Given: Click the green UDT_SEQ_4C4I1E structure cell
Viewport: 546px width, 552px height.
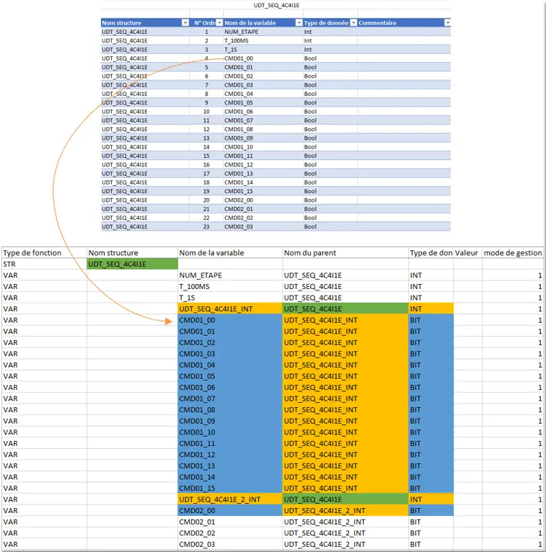Looking at the screenshot, I should (x=132, y=264).
